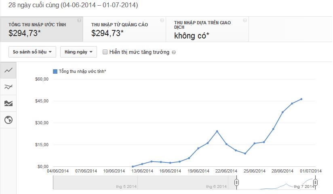Screen dimensions: 333x194
Task: Click help icon on Thu nhập dựa trên giao dịch
Action: click(244, 20)
